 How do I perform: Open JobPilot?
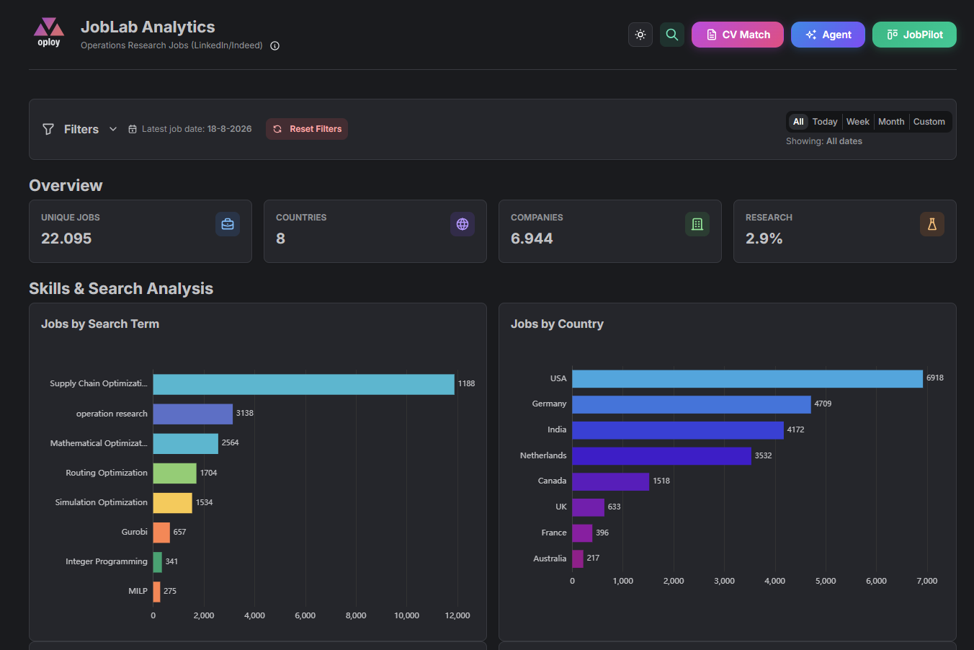pyautogui.click(x=914, y=35)
